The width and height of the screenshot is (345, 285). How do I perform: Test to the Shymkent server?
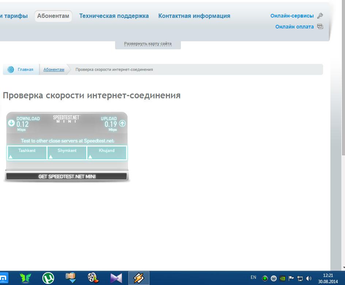click(67, 153)
